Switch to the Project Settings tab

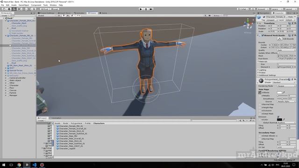click(x=46, y=13)
